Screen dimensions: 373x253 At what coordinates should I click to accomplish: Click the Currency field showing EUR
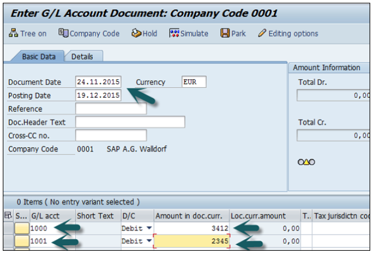pos(194,82)
